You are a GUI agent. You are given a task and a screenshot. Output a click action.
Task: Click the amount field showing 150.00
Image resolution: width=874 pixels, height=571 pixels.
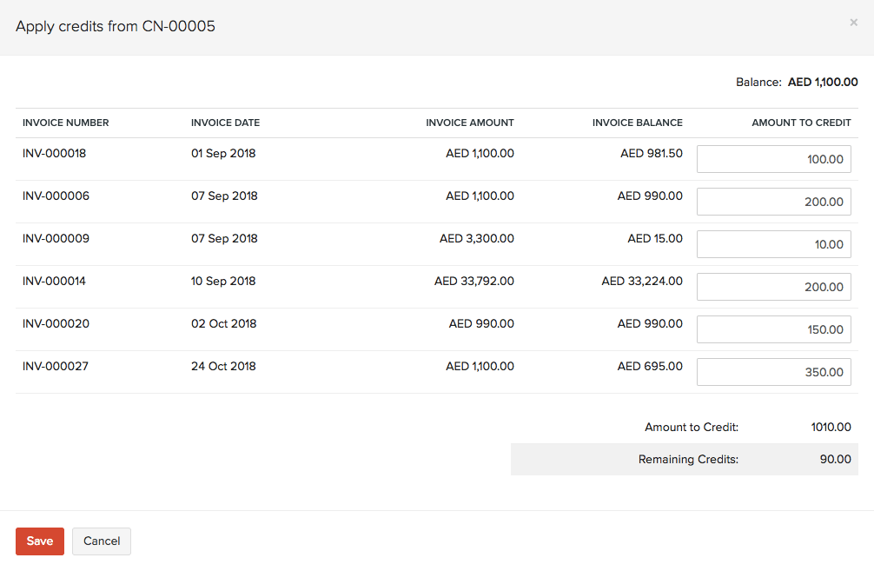pyautogui.click(x=773, y=329)
